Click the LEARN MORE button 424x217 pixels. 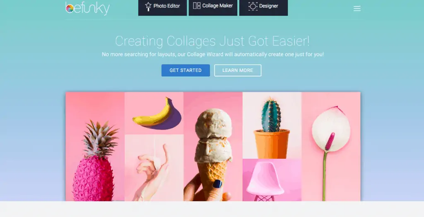pyautogui.click(x=238, y=70)
